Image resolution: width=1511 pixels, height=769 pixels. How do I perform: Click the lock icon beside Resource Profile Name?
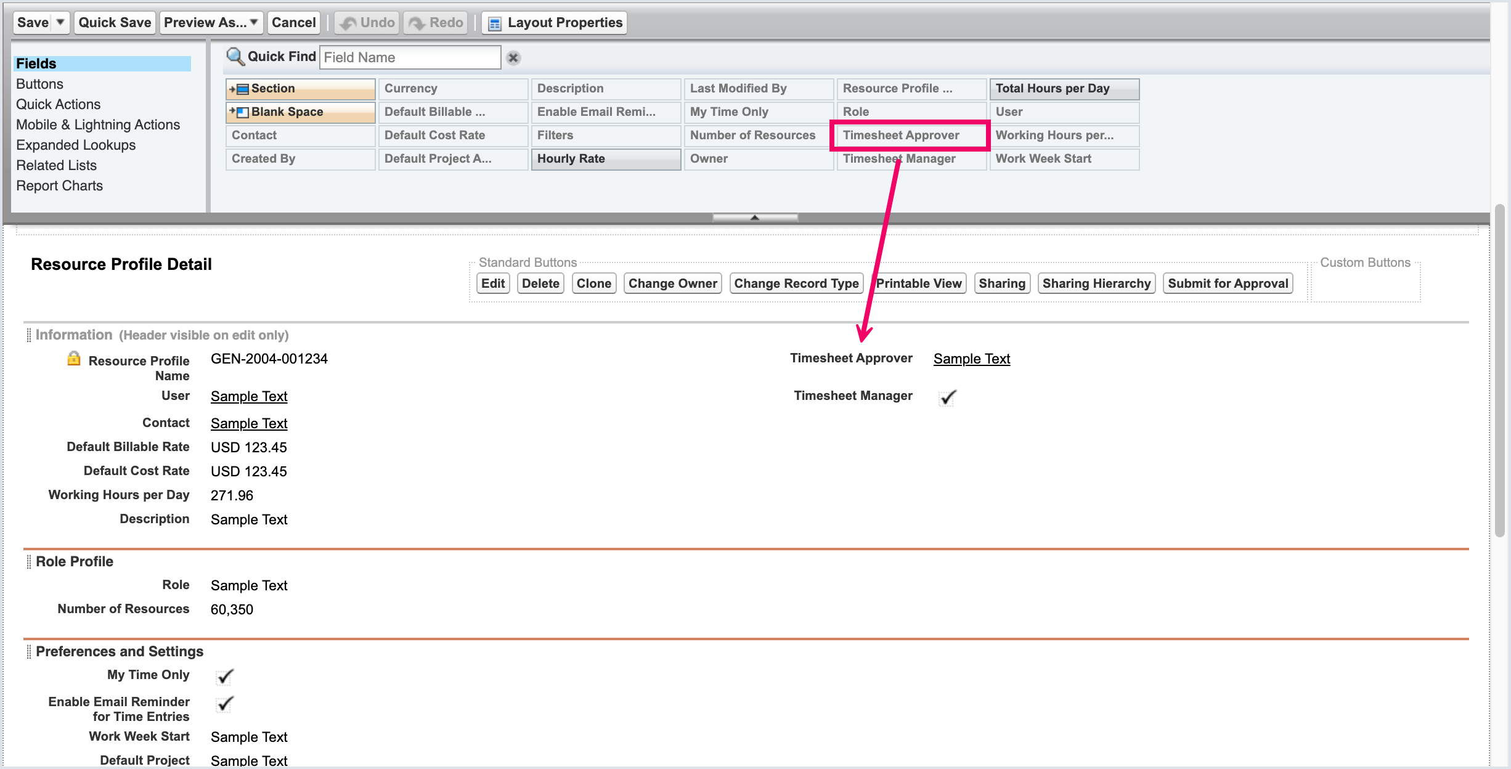tap(74, 359)
